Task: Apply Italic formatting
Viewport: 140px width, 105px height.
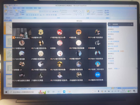Action: pos(29,15)
